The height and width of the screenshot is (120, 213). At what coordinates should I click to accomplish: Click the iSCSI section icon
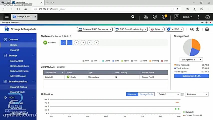pos(5,97)
